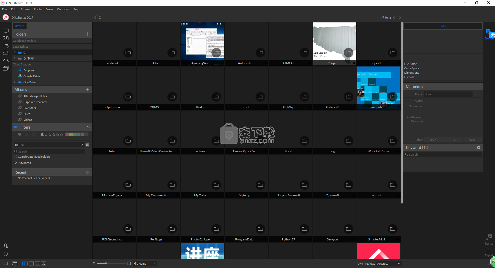Viewport: 495px width, 268px height.
Task: Select the Info tab in right panel
Action: pyautogui.click(x=443, y=26)
